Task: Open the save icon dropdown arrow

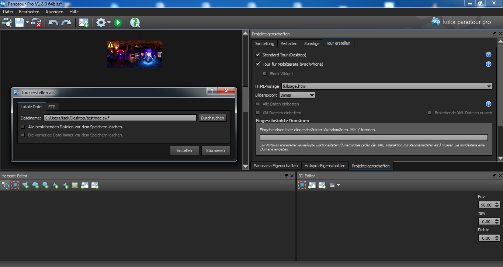Action: point(27,23)
